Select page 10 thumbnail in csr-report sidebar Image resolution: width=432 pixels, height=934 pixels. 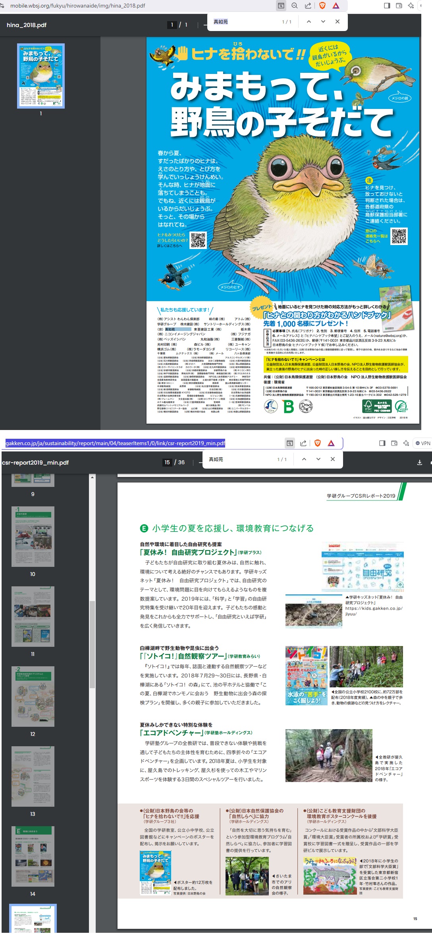click(x=33, y=537)
